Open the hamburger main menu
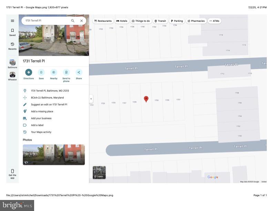This screenshot has height=211, width=273. coord(12,21)
